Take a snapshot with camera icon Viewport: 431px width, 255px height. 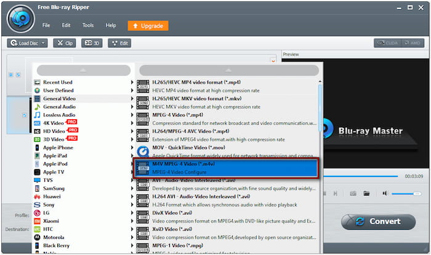tap(353, 194)
